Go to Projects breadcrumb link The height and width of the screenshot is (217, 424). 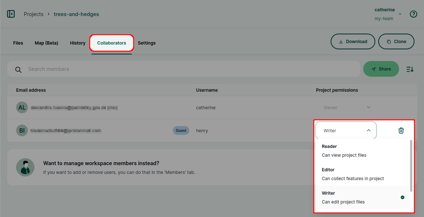point(34,14)
